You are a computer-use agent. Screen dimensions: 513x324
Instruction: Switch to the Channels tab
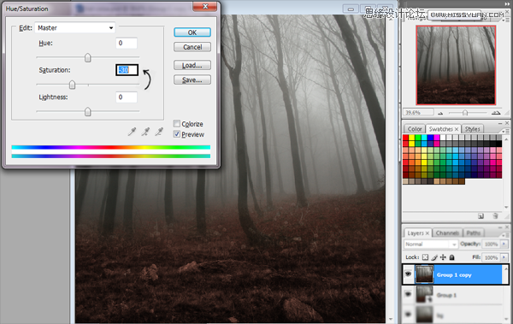pos(447,233)
